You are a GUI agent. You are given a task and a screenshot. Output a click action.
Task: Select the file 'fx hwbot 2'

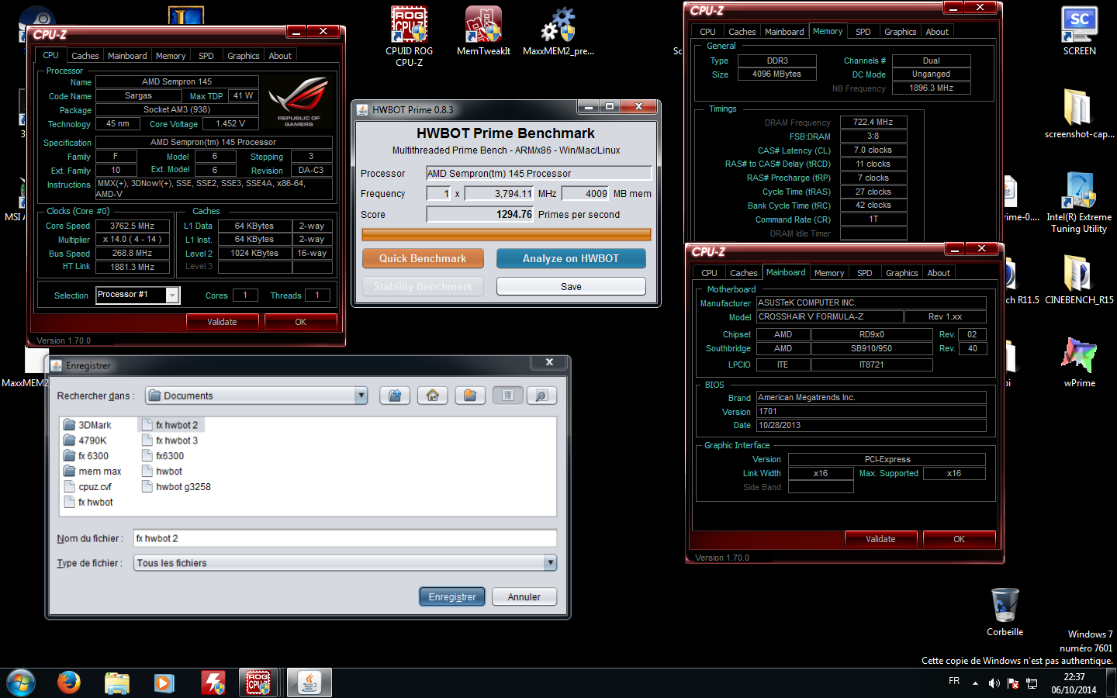coord(170,425)
